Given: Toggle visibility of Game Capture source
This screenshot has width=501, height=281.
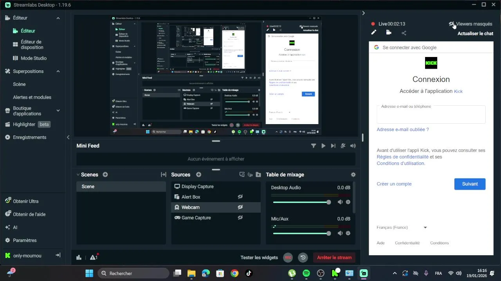Looking at the screenshot, I should [x=240, y=218].
